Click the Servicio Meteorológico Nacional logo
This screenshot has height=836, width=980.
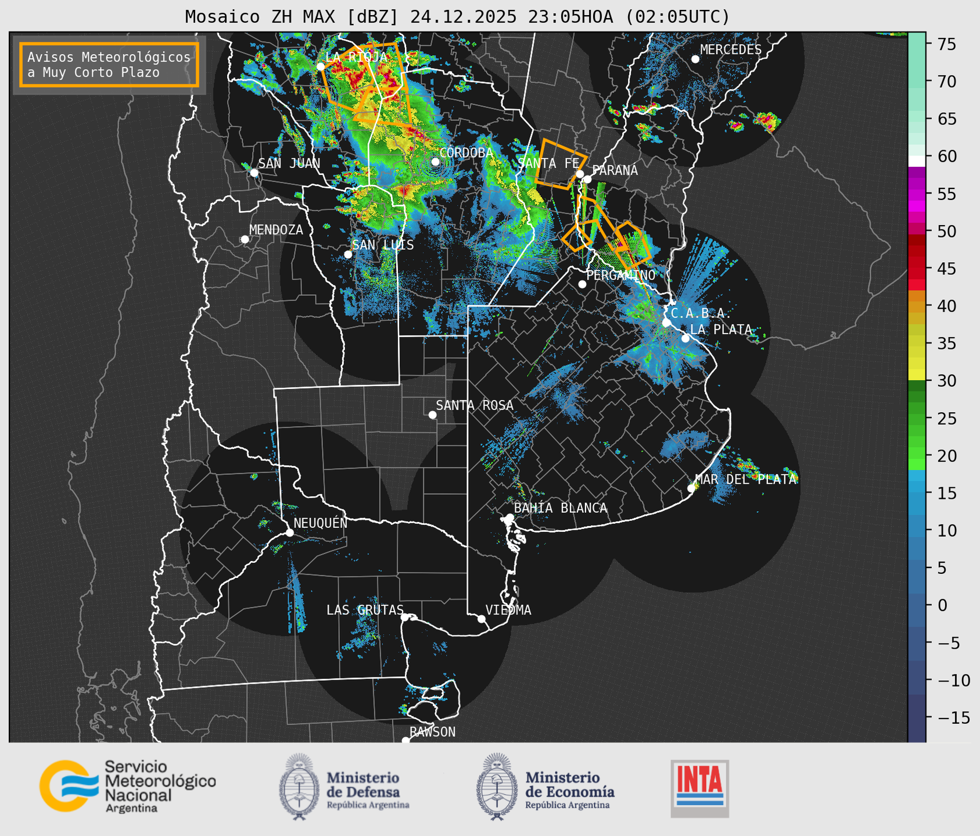tap(127, 786)
